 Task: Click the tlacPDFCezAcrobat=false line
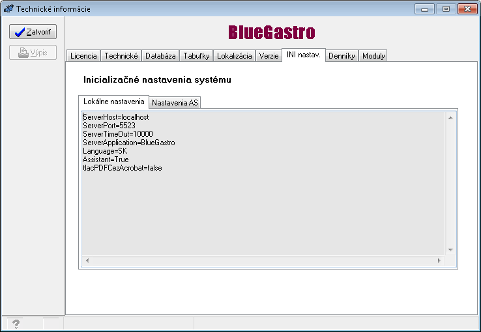point(122,168)
